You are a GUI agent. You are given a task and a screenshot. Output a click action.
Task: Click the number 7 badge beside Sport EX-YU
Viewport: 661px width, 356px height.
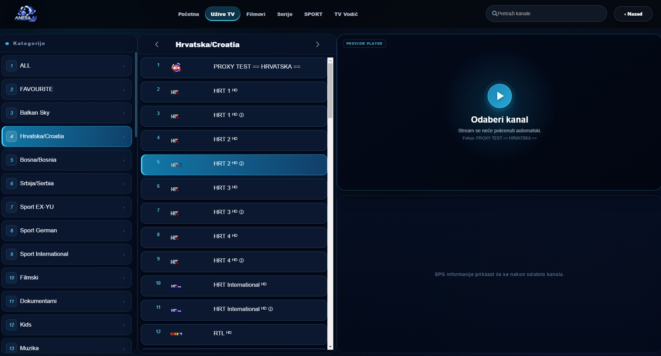(11, 207)
